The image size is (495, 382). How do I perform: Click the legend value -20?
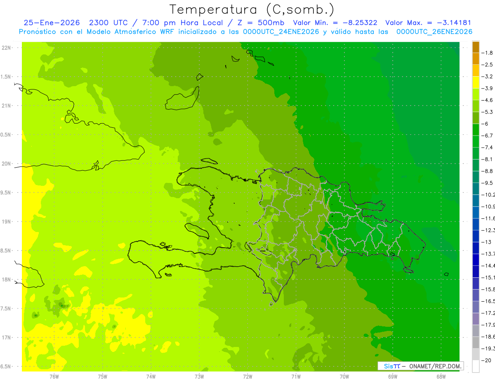tap(487, 361)
